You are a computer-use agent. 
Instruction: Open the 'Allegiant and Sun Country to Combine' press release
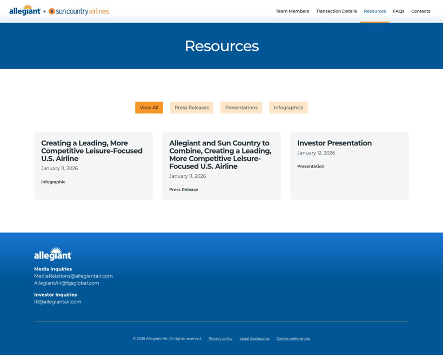(220, 155)
